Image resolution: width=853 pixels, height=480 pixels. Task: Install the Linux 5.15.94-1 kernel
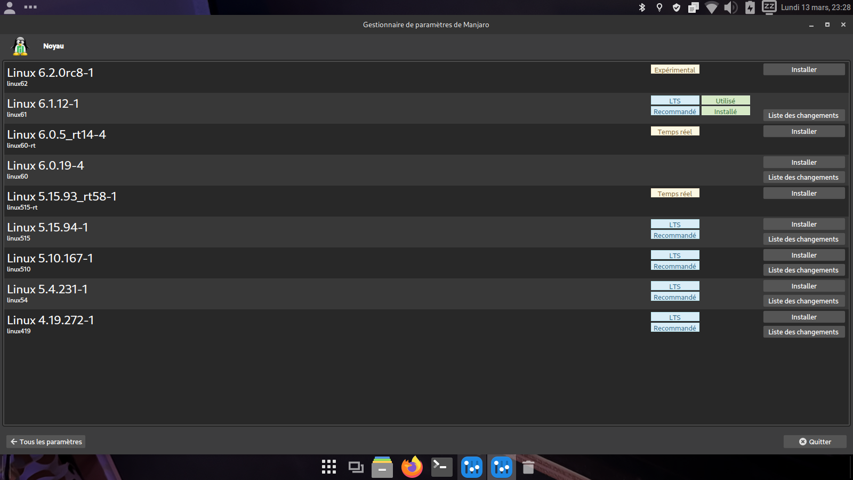click(x=804, y=225)
